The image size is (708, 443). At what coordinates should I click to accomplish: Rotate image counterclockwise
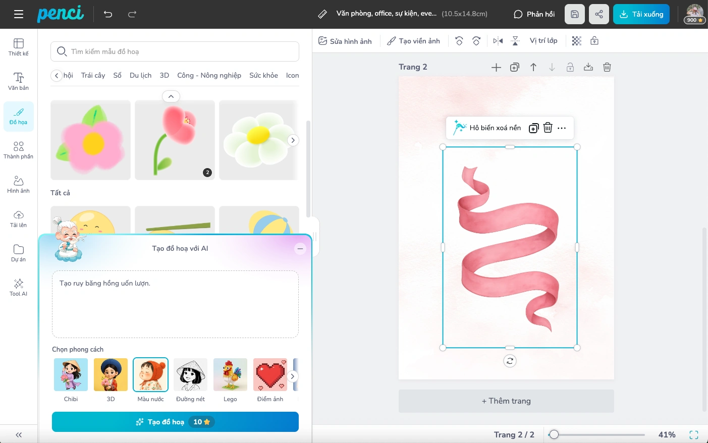(x=459, y=41)
